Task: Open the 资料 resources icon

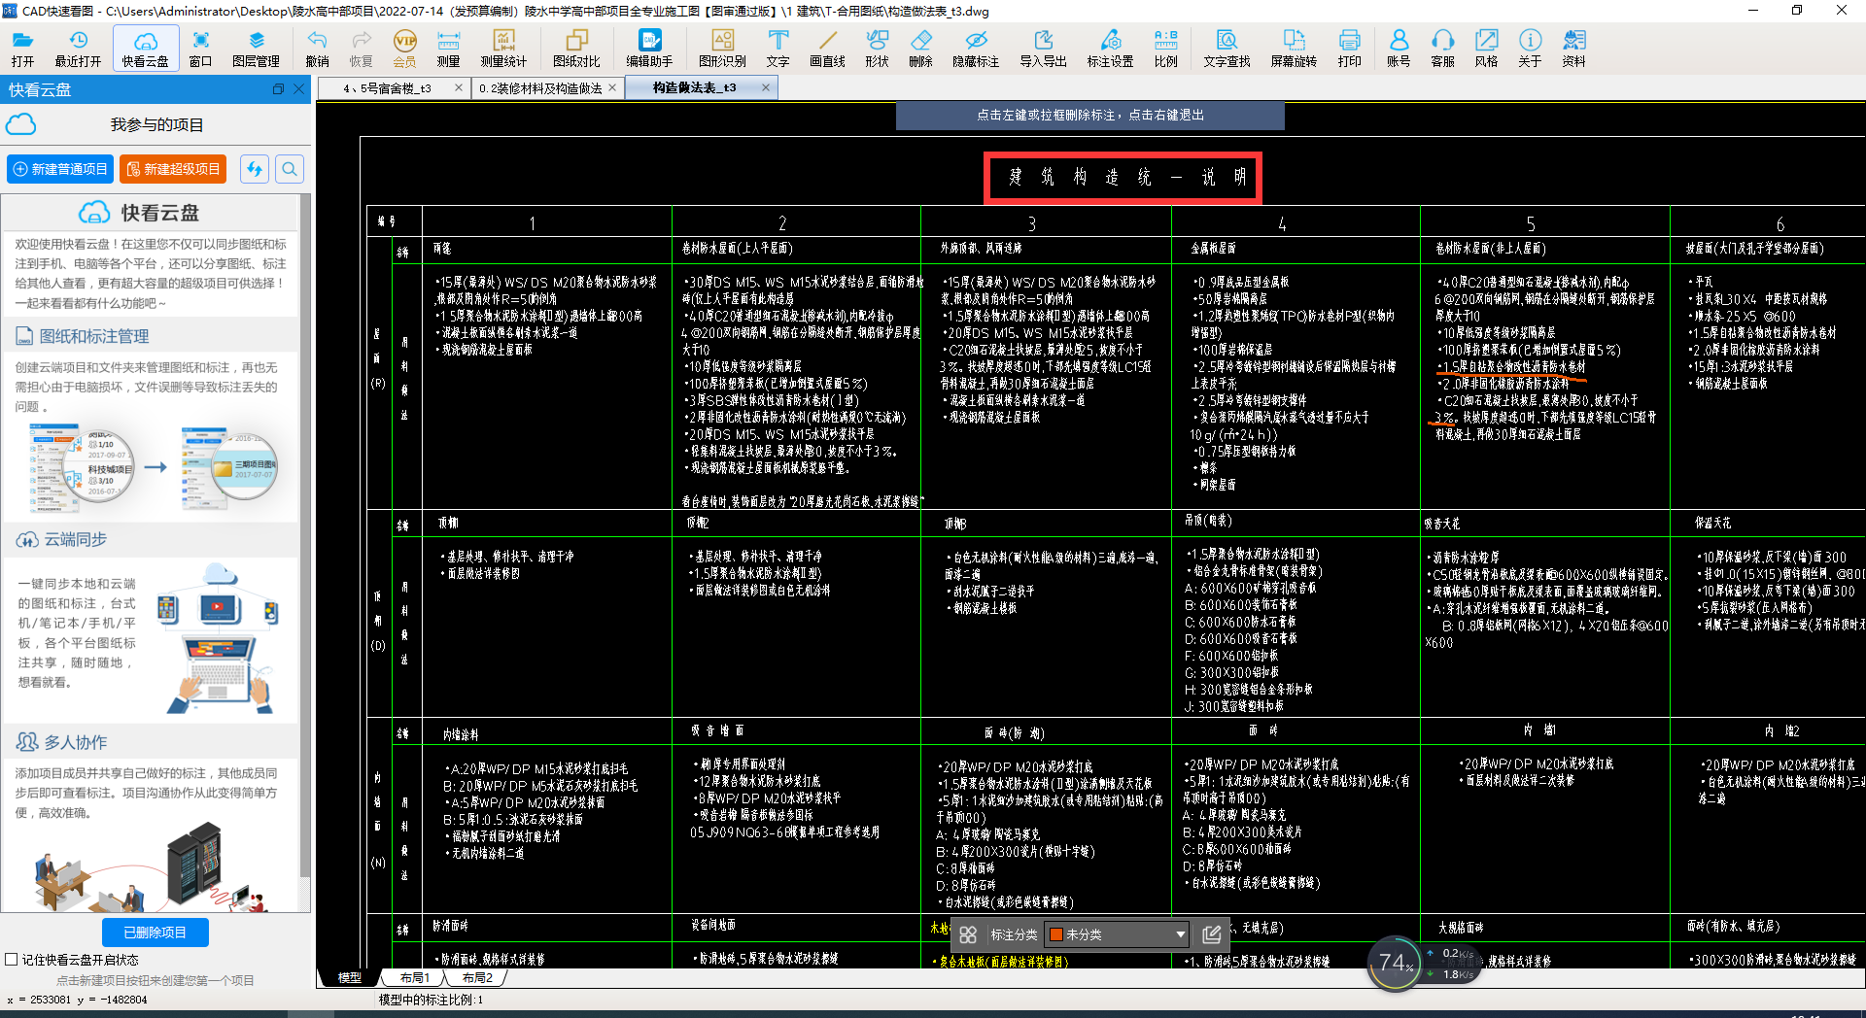Action: tap(1573, 48)
